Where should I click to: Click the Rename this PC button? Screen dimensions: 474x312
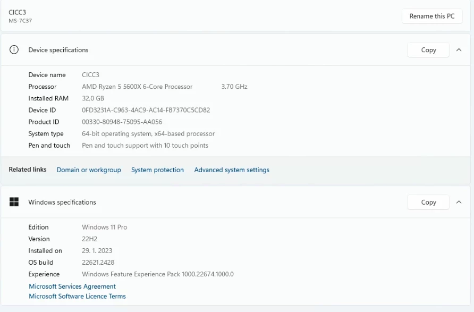point(432,16)
